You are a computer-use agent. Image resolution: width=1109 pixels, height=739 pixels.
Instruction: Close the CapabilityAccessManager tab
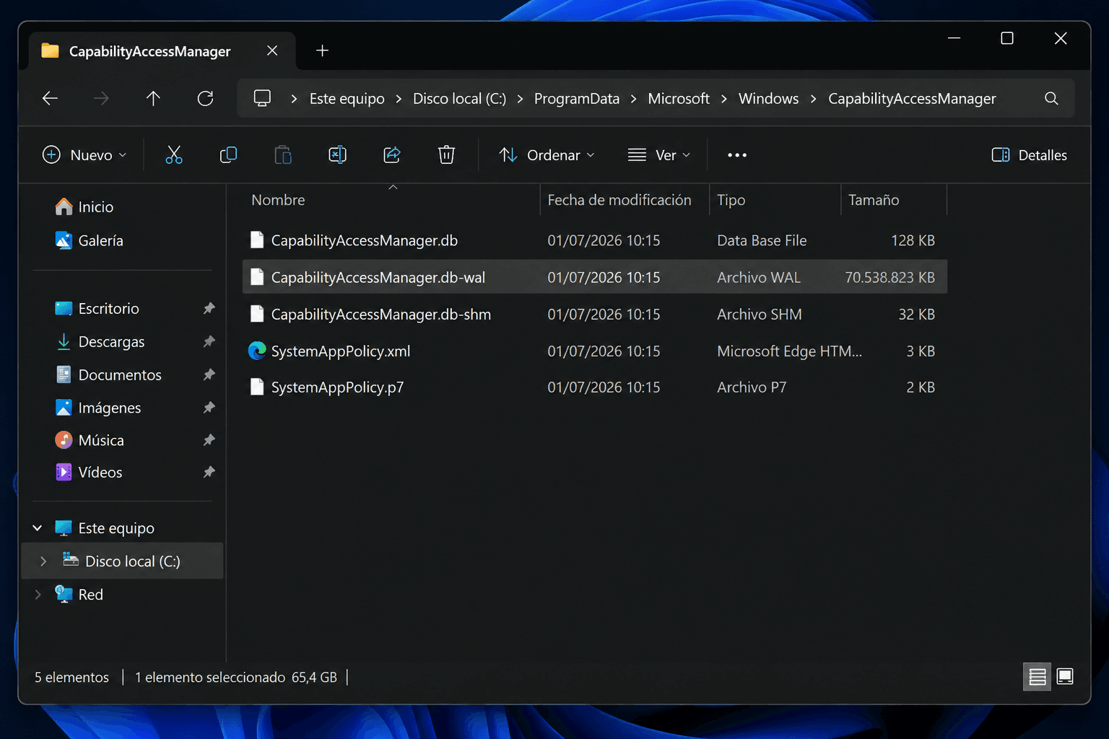coord(272,51)
